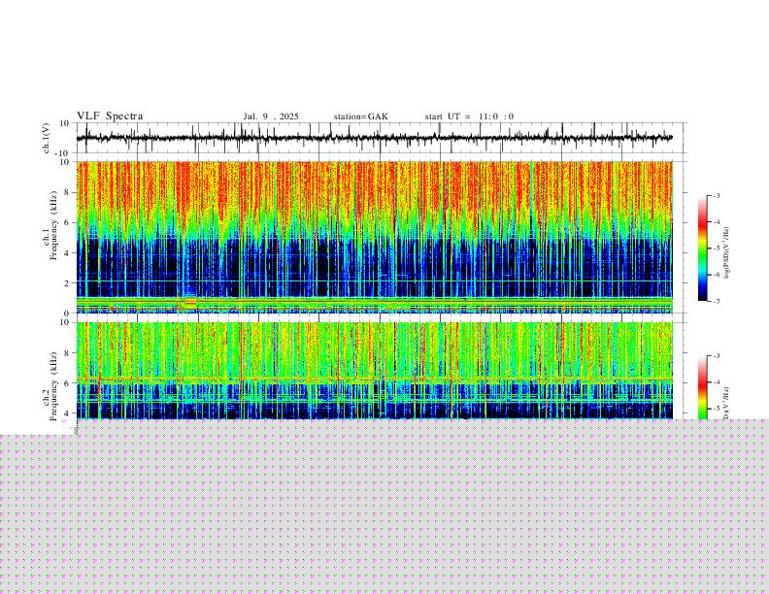Click the "-5" tick on ch.1 colorbar
Viewport: 769px width, 594px height.
(x=717, y=248)
